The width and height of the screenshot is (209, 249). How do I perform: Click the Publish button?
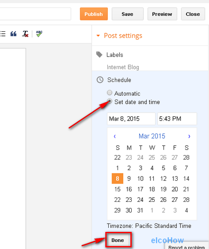pos(94,14)
